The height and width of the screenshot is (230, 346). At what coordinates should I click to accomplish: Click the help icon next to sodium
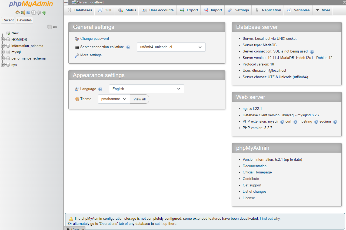[x=335, y=122]
